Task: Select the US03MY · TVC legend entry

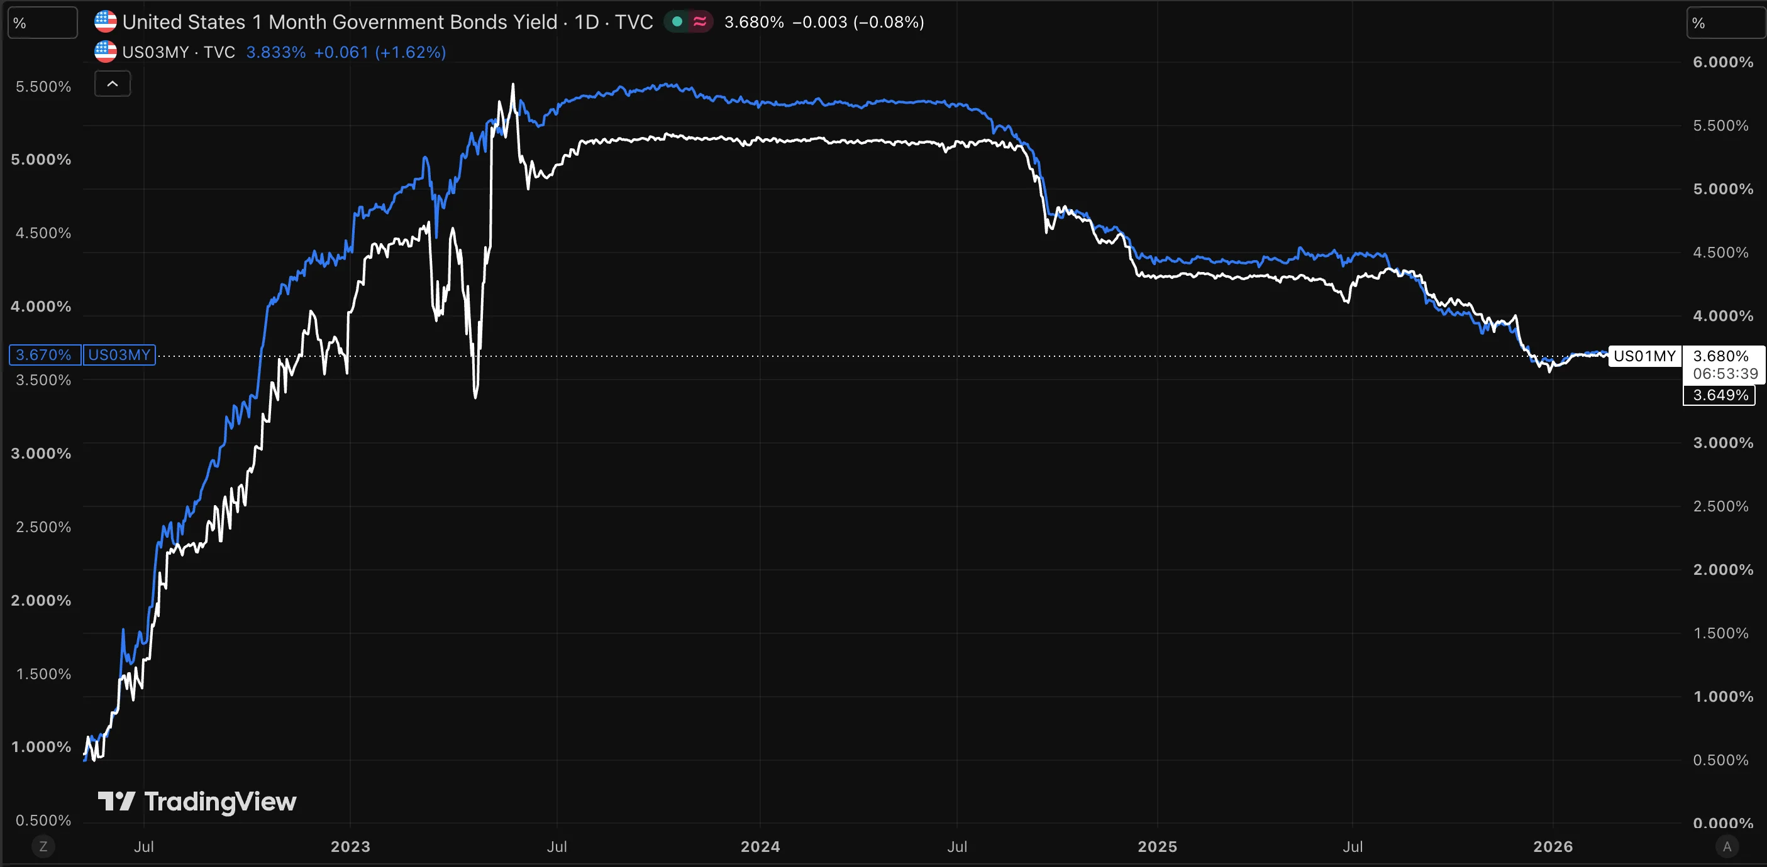Action: (x=179, y=52)
